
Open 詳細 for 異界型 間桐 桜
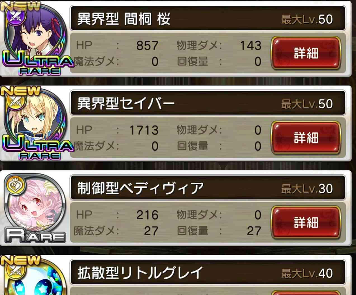[x=306, y=53]
